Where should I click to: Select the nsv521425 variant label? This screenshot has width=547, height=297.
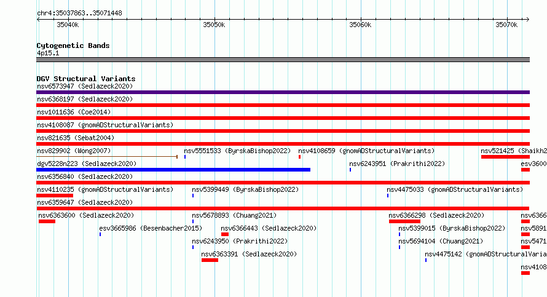click(x=514, y=151)
